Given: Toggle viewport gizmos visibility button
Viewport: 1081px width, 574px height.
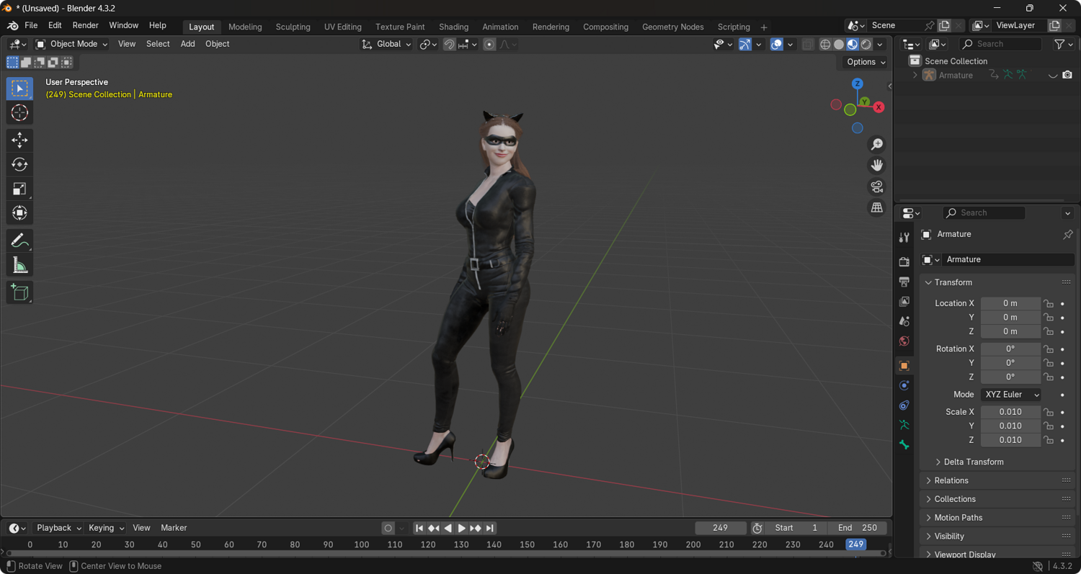Looking at the screenshot, I should (x=745, y=45).
